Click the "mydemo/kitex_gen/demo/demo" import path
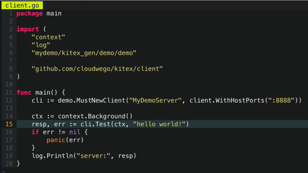308x173 pixels. [x=84, y=53]
